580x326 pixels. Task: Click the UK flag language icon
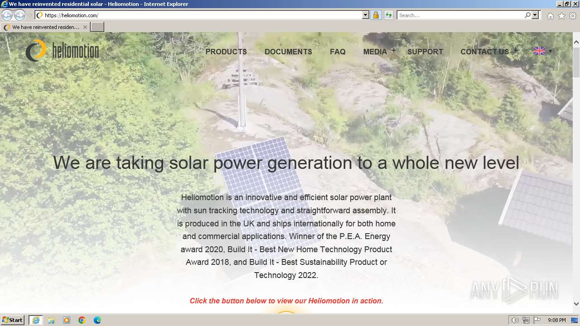539,51
